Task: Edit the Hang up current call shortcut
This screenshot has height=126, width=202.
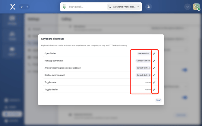Action: tap(154, 61)
